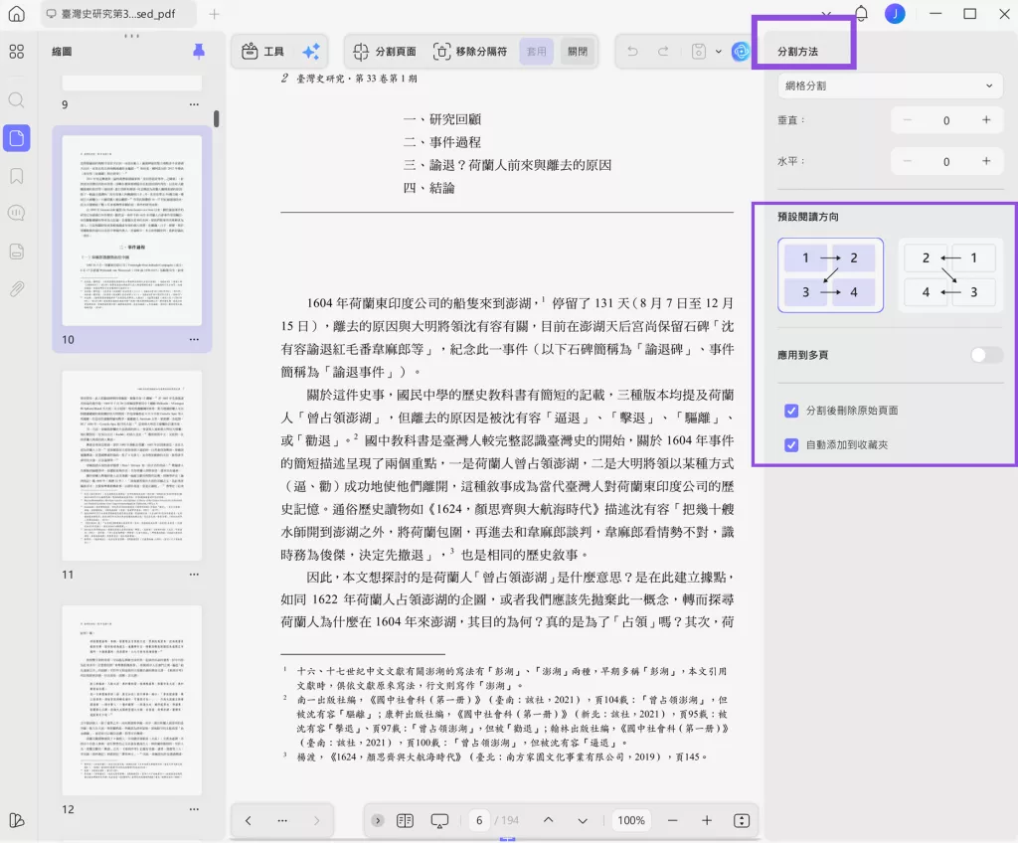Screen dimensions: 1018x843
Task: Switch to two-page book view
Action: (405, 820)
